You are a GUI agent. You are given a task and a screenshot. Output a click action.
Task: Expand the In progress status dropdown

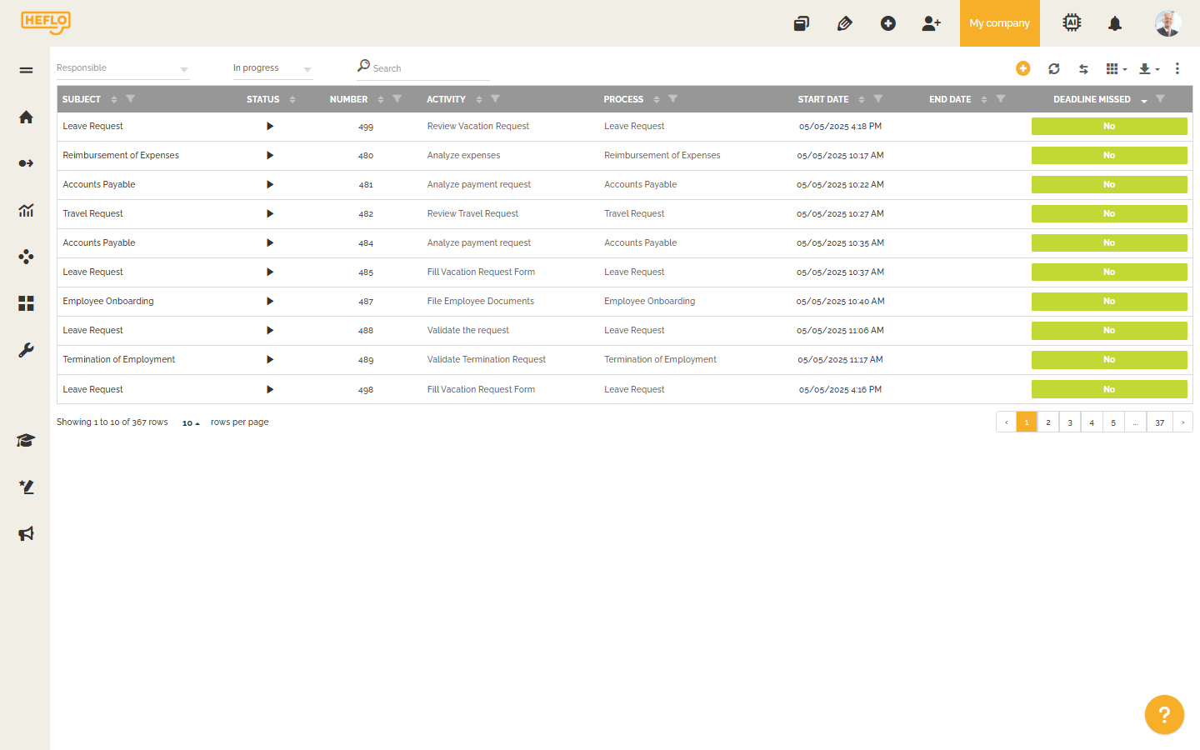[x=272, y=68]
